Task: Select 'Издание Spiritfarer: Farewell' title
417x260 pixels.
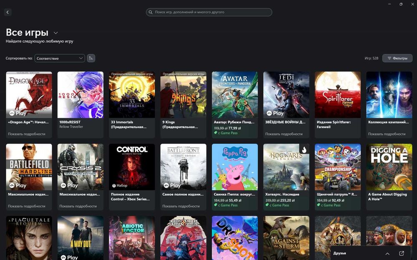Action: [x=334, y=124]
